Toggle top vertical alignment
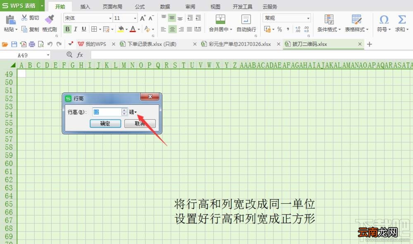Viewport: 413px width, 244px height. [x=164, y=18]
